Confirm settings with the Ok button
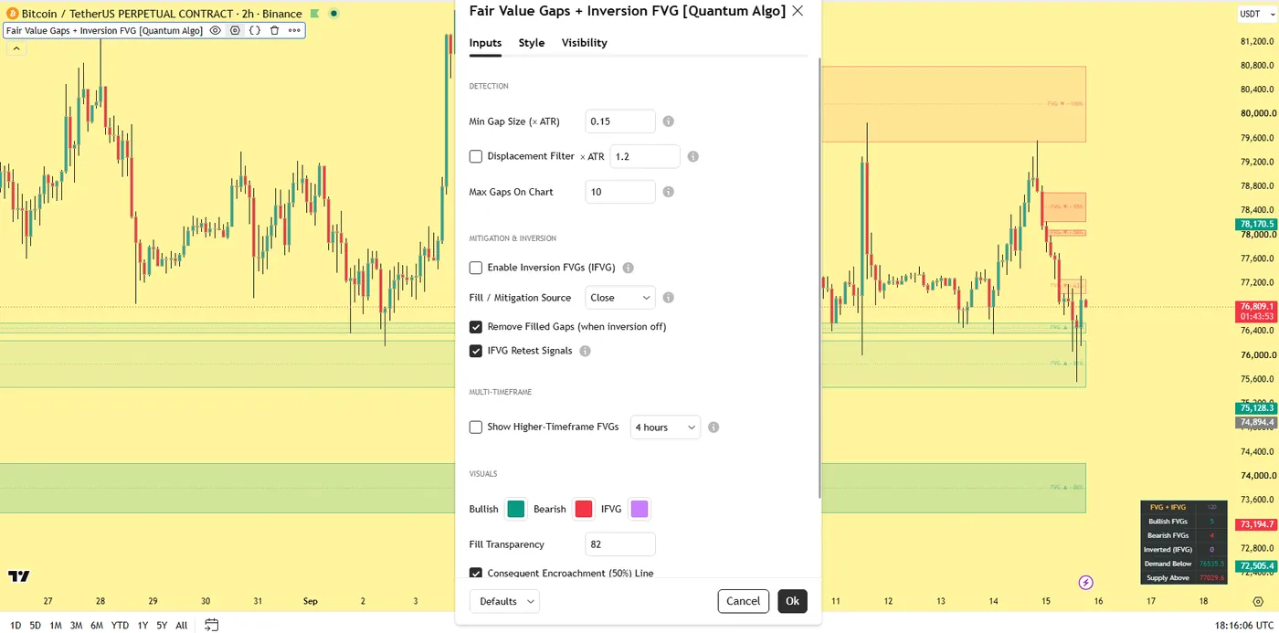This screenshot has width=1279, height=633. (792, 601)
